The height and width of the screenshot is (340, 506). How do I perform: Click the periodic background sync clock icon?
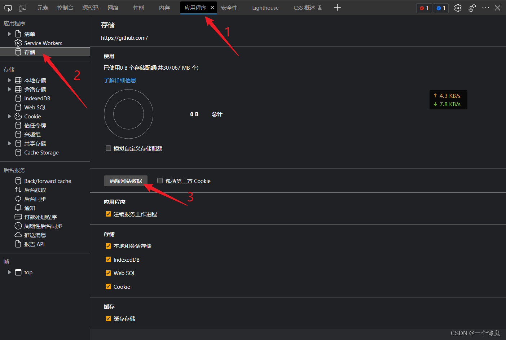[18, 226]
